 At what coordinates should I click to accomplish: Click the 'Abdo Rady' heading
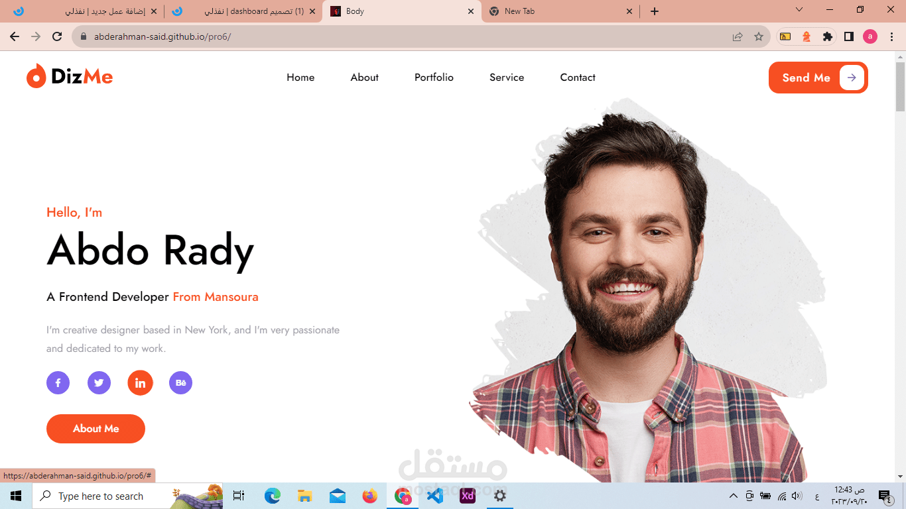(x=151, y=251)
